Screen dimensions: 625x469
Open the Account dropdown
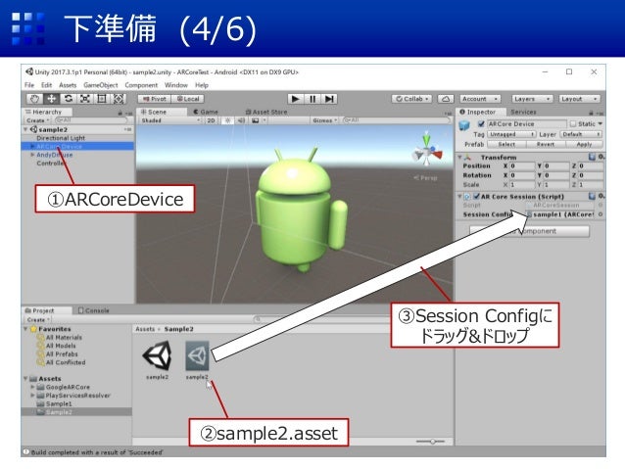pos(480,99)
